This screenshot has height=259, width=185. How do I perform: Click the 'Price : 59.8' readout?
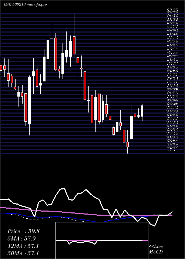click(x=23, y=231)
